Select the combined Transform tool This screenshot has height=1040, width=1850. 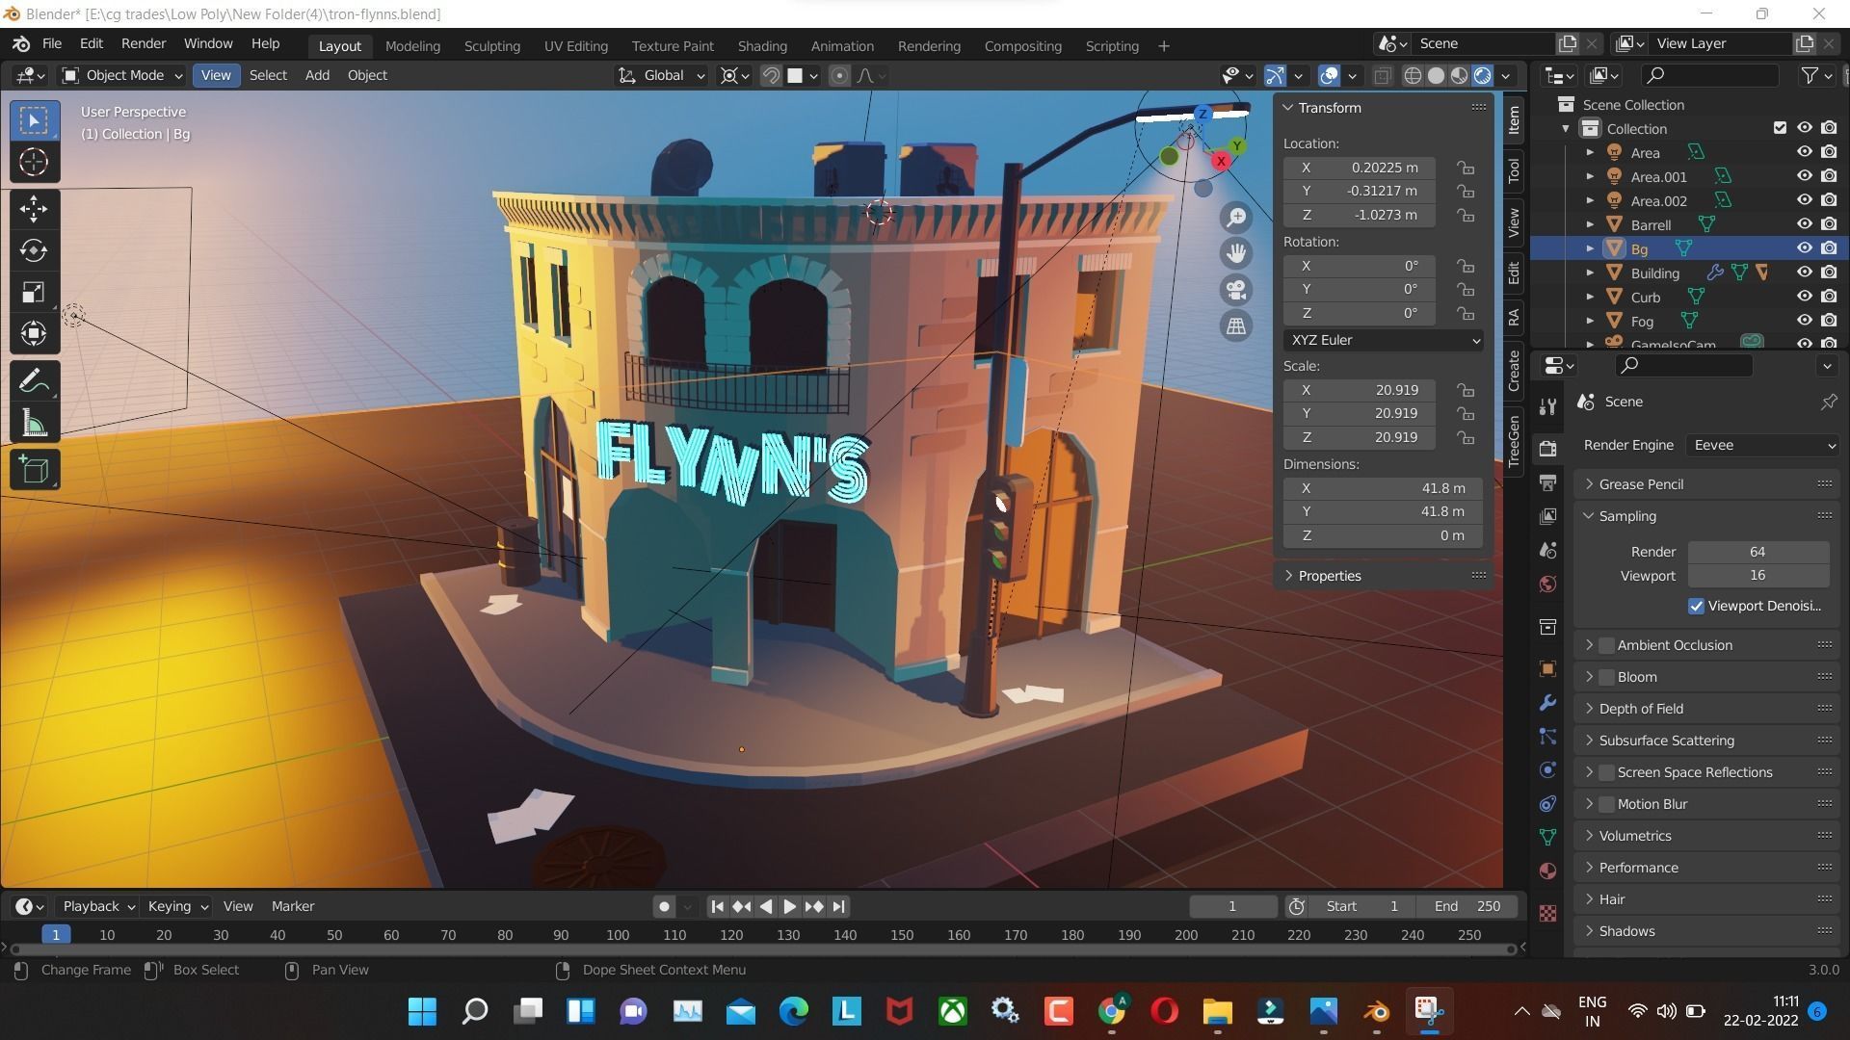pyautogui.click(x=34, y=334)
